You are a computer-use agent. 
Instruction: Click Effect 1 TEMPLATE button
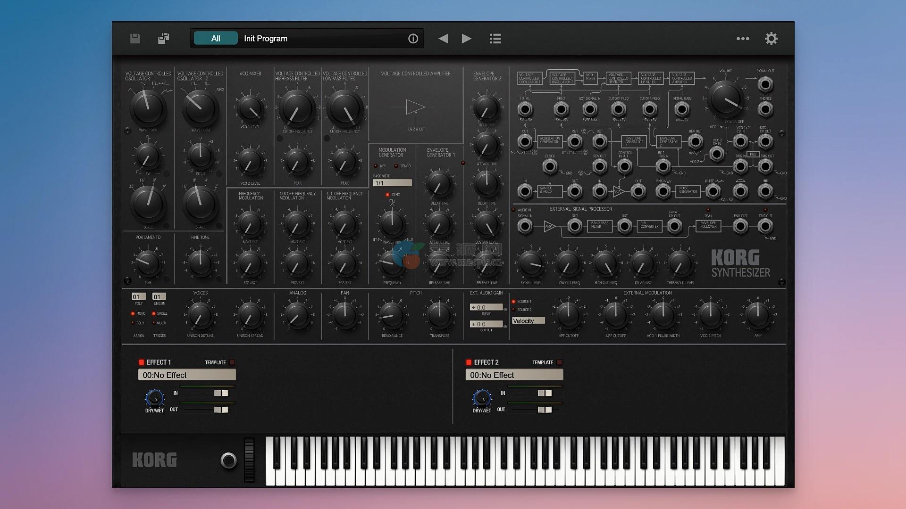point(232,362)
